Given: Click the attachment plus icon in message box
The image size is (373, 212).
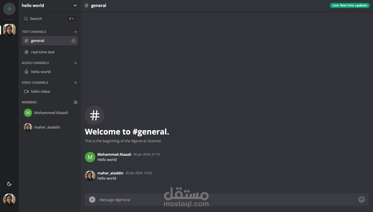Looking at the screenshot, I should 92,200.
